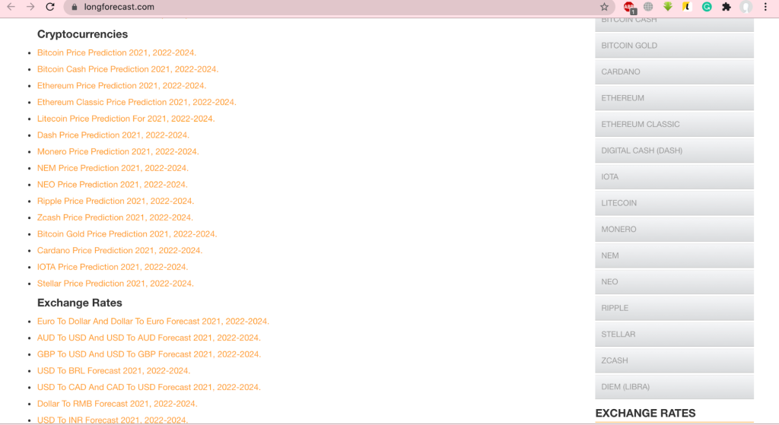779x425 pixels.
Task: Bookmark this page with the star icon
Action: point(604,7)
